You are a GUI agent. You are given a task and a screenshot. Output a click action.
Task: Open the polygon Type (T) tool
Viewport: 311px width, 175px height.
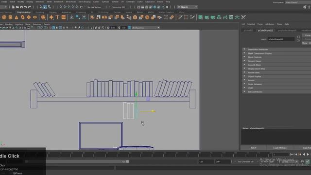pyautogui.click(x=57, y=17)
